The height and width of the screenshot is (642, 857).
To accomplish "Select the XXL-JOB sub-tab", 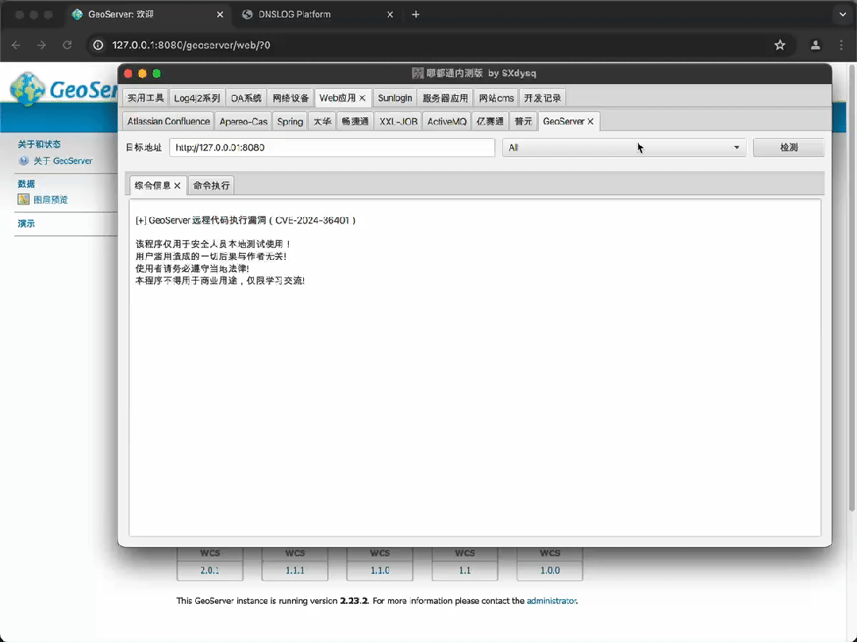I will [398, 121].
